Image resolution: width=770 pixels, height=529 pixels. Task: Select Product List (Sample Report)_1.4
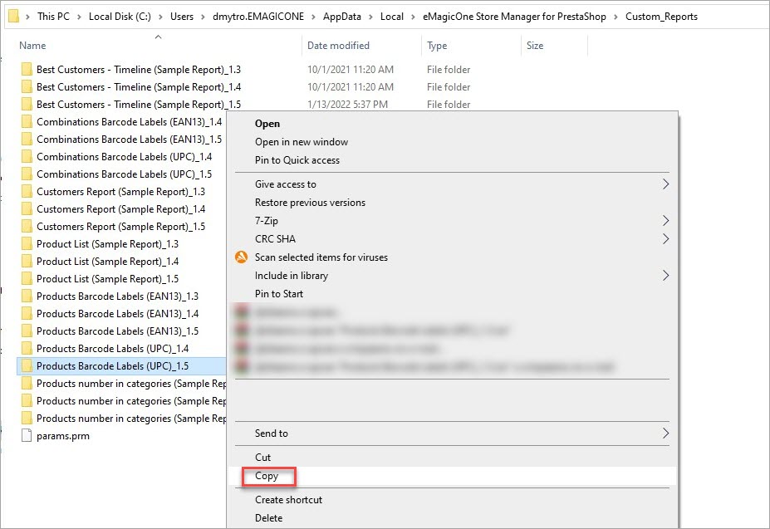coord(107,262)
